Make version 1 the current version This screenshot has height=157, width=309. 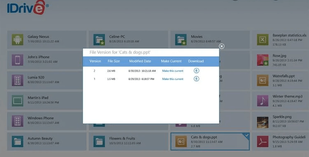click(173, 79)
